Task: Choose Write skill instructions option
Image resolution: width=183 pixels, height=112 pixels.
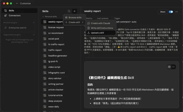Action: (101, 28)
